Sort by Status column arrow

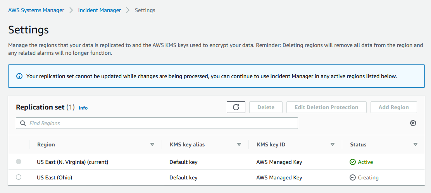(415, 144)
